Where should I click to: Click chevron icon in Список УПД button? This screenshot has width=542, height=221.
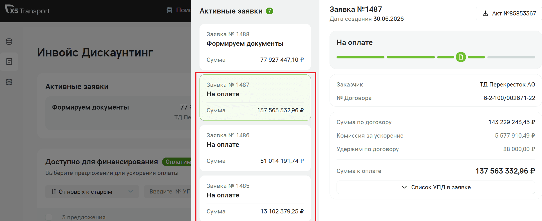(x=404, y=187)
